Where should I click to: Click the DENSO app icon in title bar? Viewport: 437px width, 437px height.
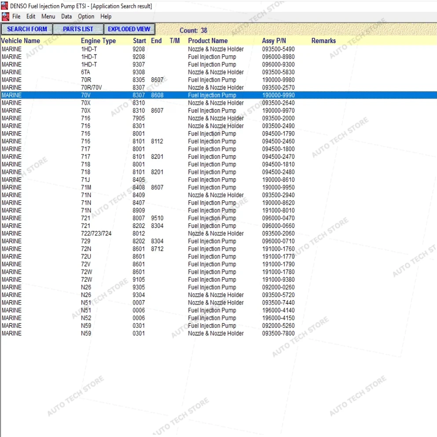4,6
